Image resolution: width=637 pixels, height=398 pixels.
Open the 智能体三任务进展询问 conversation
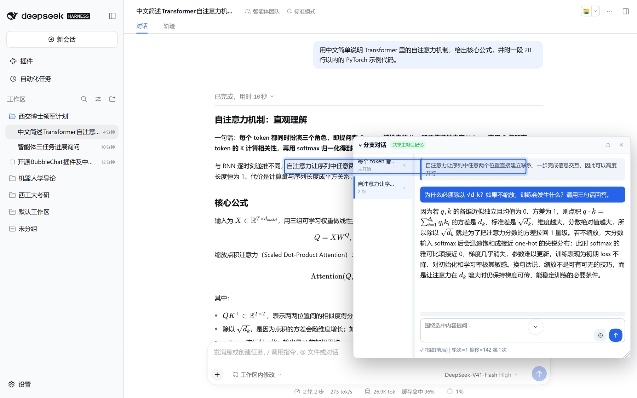click(62, 147)
